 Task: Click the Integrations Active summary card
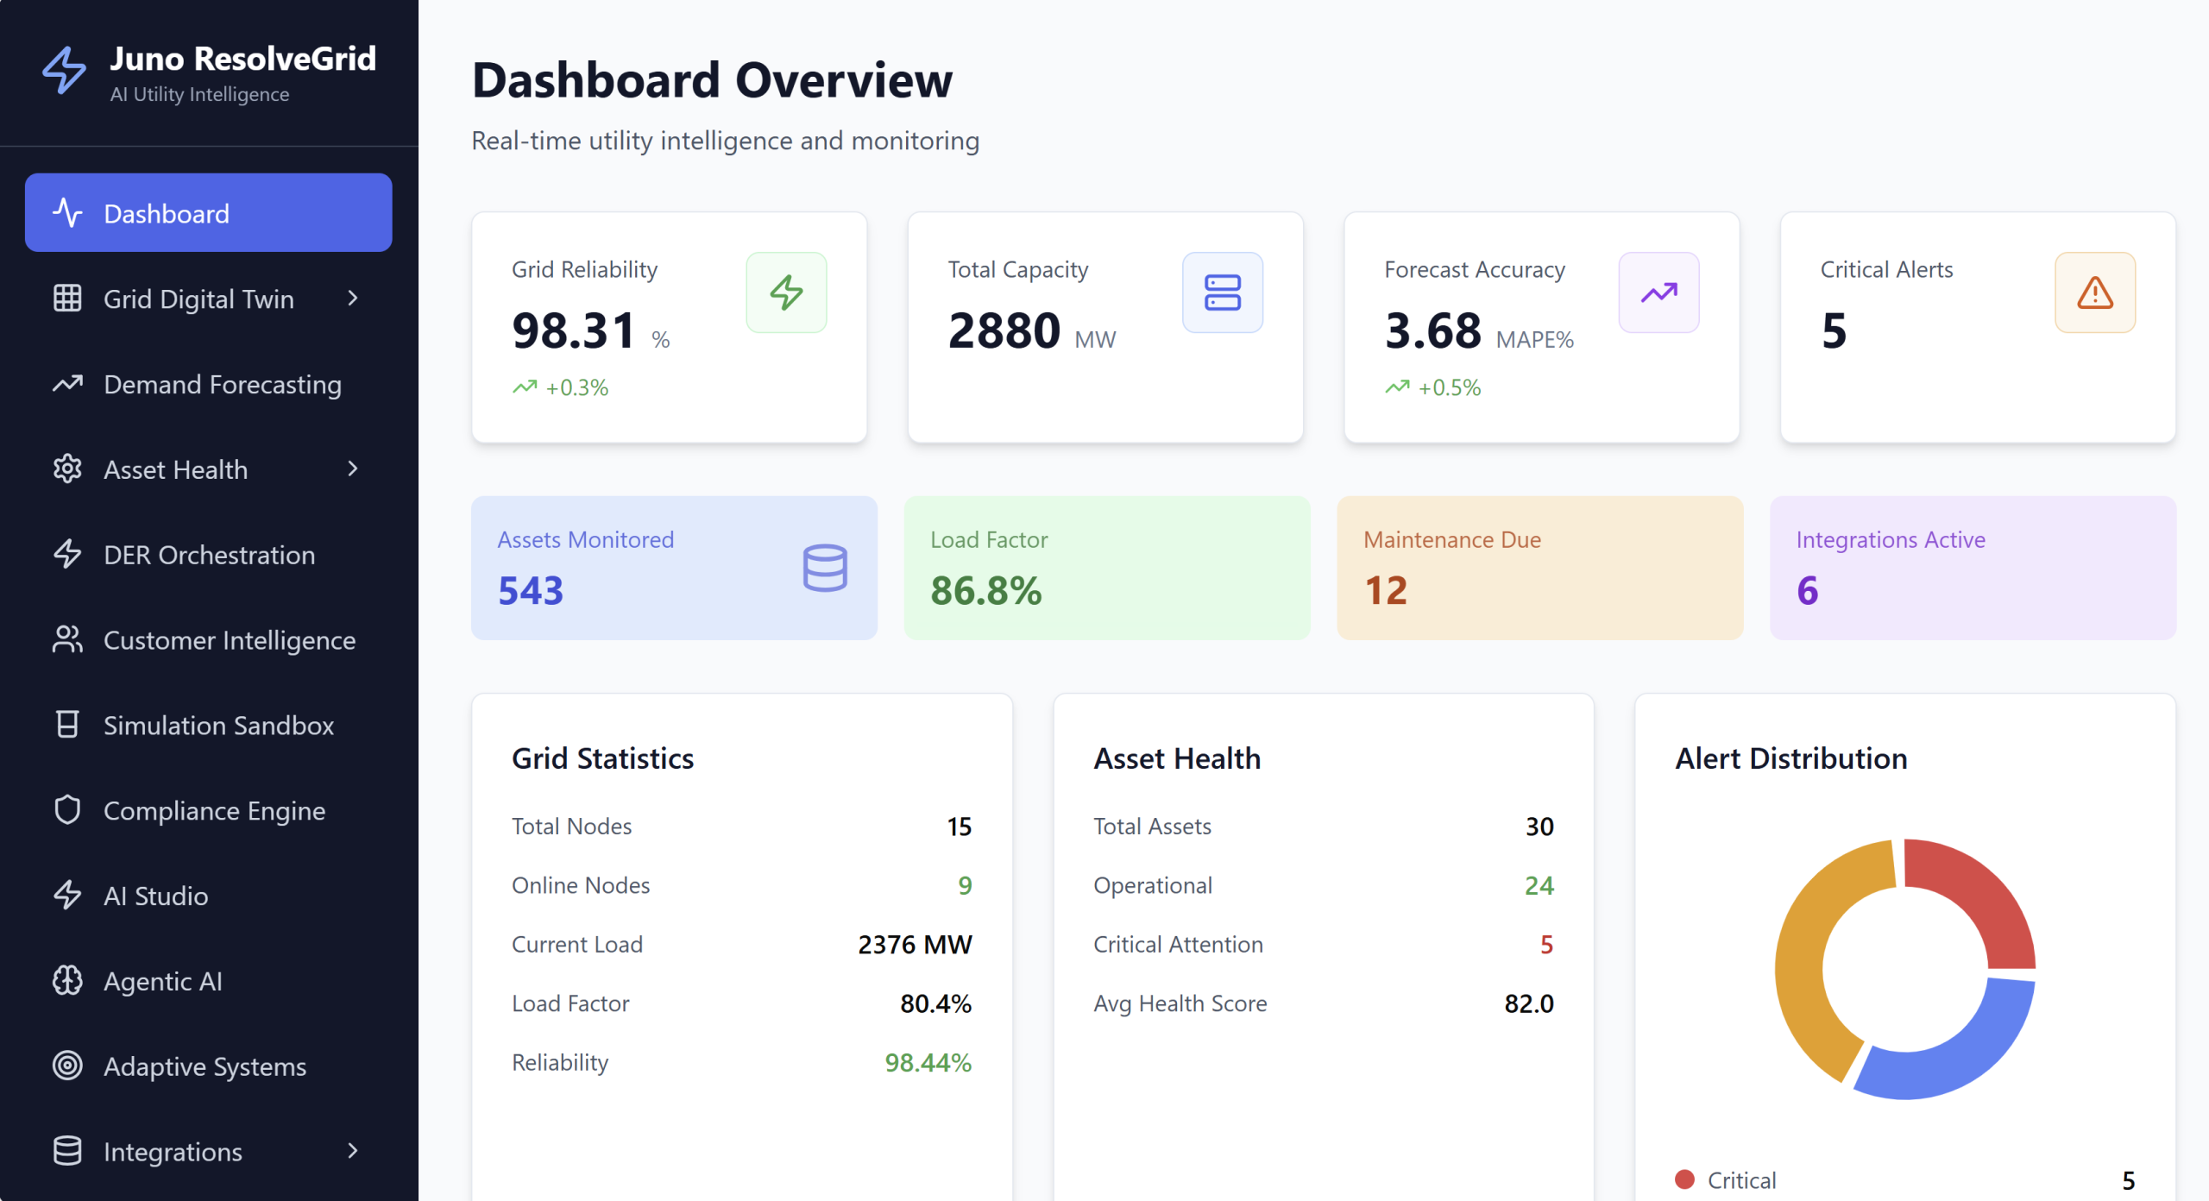[x=1973, y=567]
